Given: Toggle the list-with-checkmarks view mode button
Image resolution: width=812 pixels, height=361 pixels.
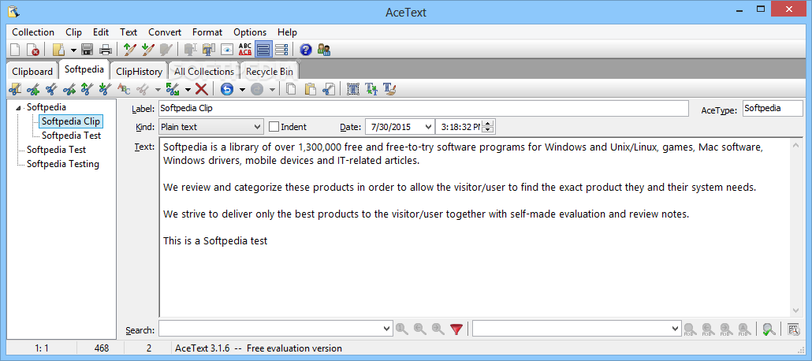Looking at the screenshot, I should click(x=281, y=50).
